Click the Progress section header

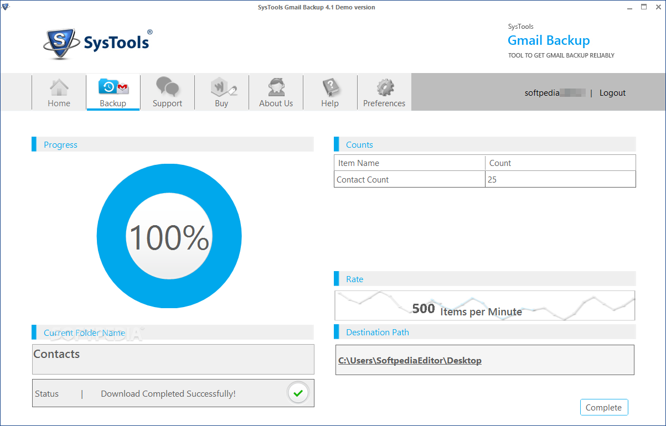173,144
